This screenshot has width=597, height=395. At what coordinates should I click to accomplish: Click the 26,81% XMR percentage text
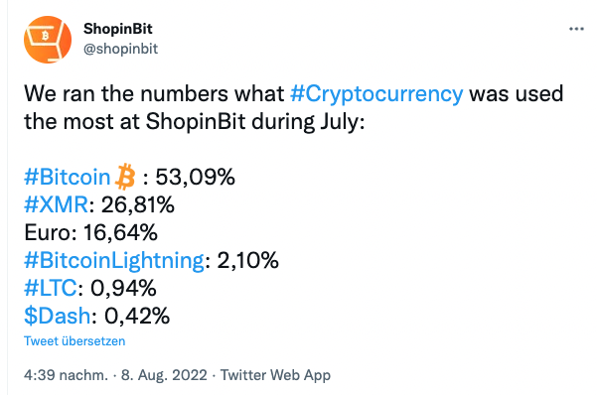coord(137,204)
